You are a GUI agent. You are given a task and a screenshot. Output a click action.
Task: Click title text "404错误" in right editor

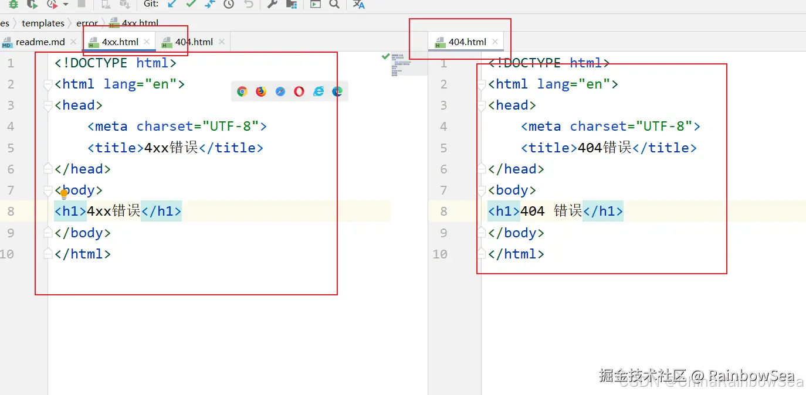click(605, 148)
